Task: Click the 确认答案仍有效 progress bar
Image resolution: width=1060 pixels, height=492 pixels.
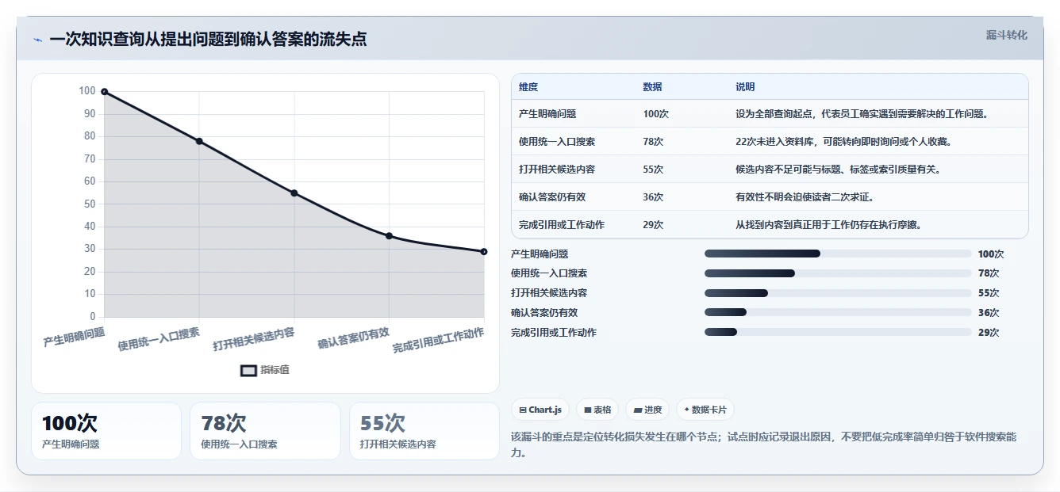Action: tap(838, 312)
